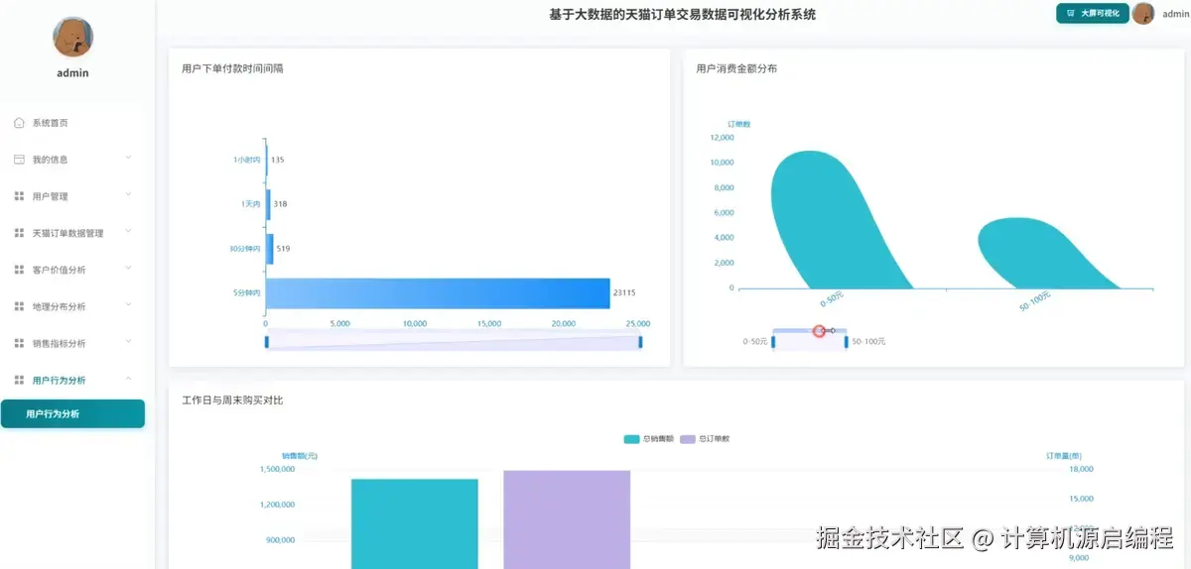Click the 订单量(单) axis label

point(1064,456)
